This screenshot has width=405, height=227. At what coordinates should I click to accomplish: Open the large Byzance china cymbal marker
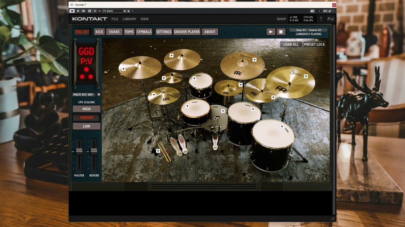tap(306, 76)
